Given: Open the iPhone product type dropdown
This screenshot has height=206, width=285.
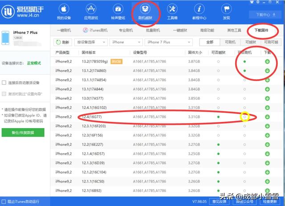Looking at the screenshot, I should click(x=126, y=42).
